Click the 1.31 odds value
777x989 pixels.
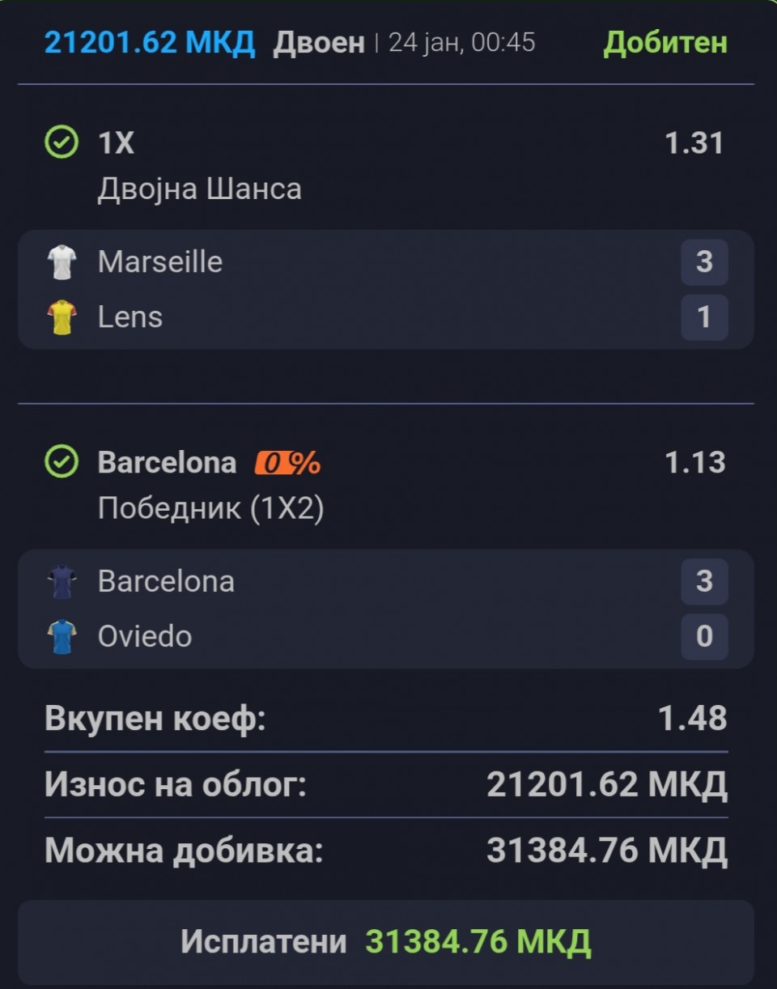pyautogui.click(x=694, y=143)
